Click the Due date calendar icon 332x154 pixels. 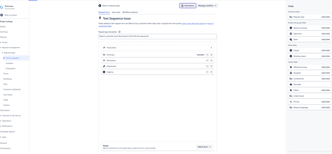click(x=291, y=84)
